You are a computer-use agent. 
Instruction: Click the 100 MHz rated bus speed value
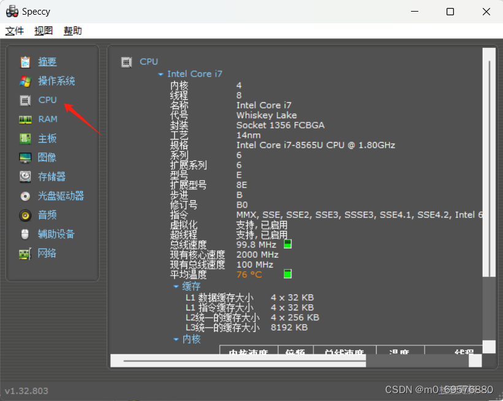click(x=255, y=264)
